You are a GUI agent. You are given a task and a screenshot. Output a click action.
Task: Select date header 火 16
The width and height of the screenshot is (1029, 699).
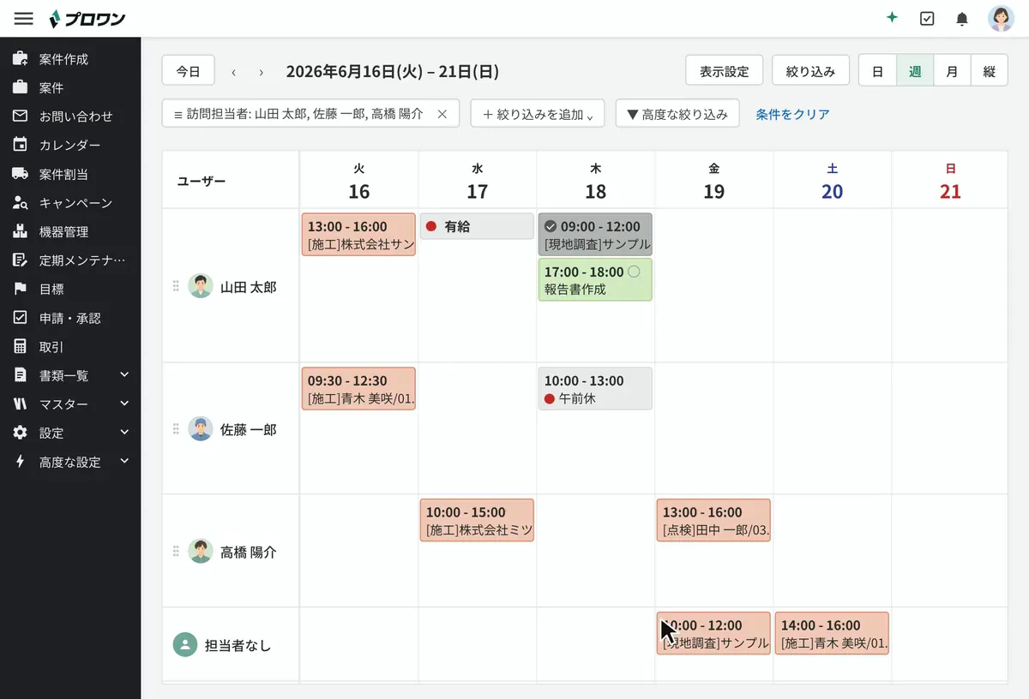coord(358,181)
